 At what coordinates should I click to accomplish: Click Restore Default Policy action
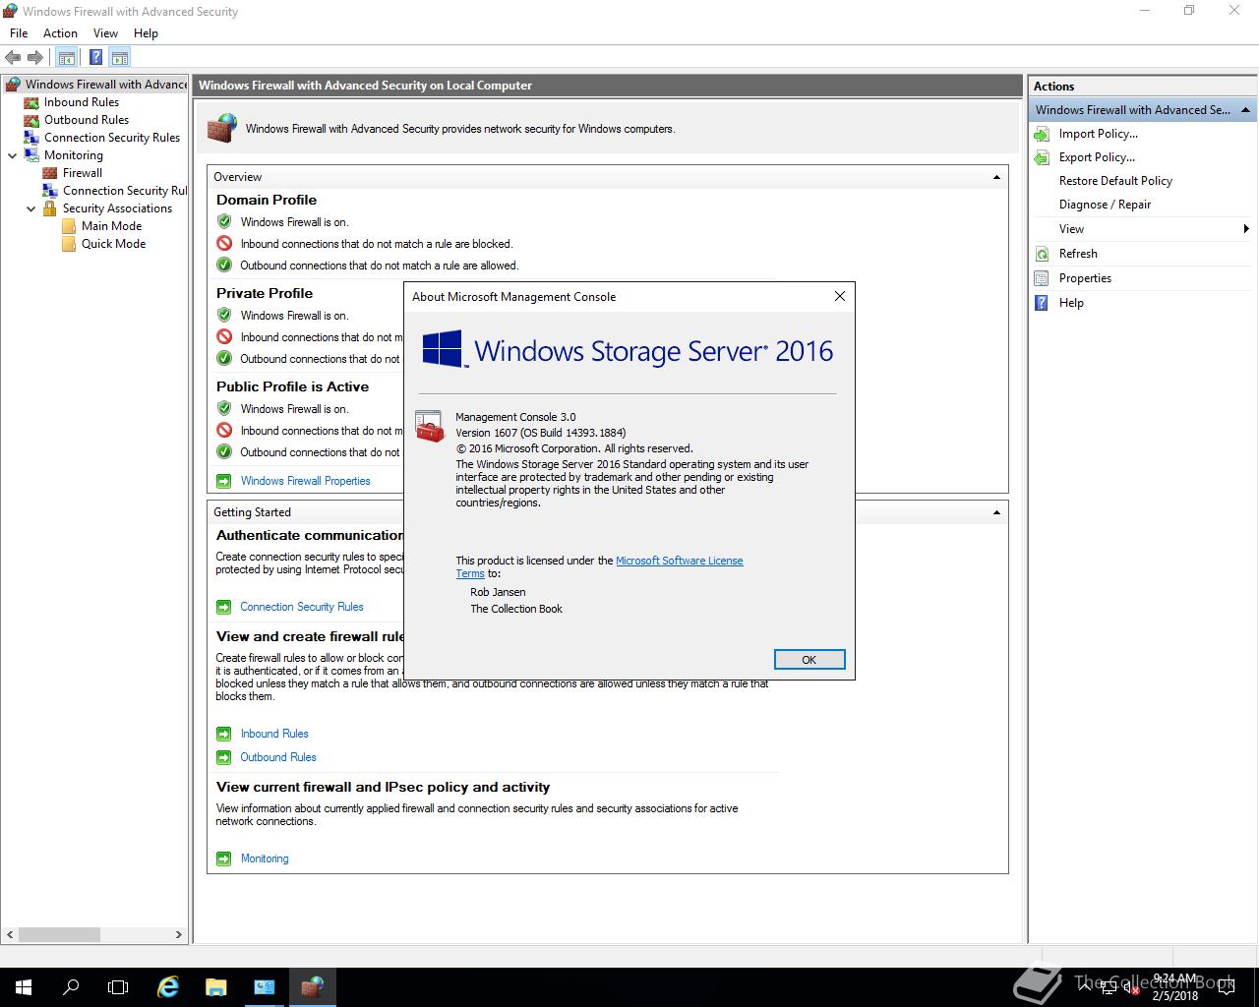[1115, 181]
